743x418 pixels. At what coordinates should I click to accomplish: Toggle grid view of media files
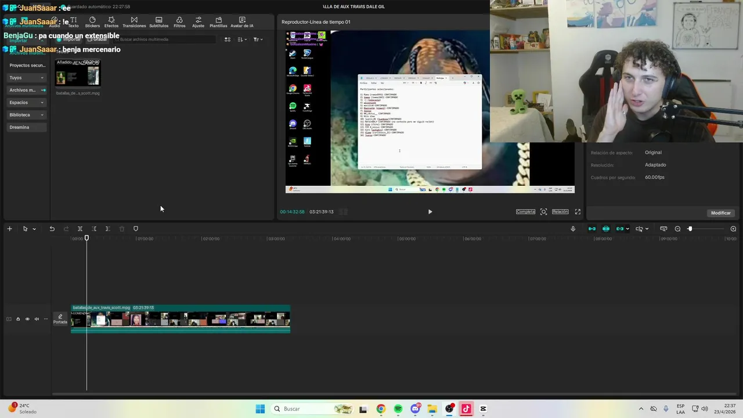[228, 39]
